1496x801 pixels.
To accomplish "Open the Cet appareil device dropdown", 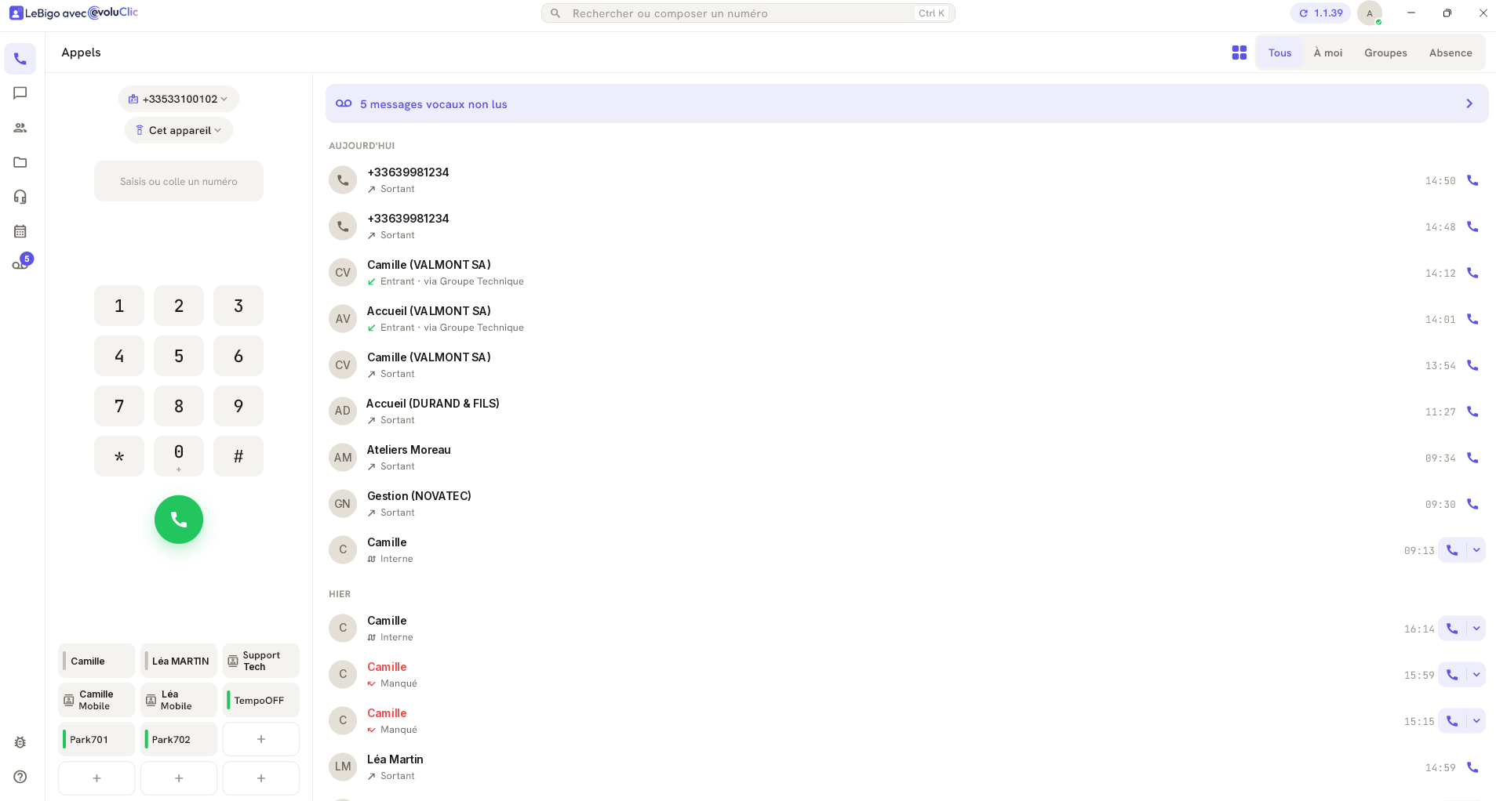I will 179,130.
